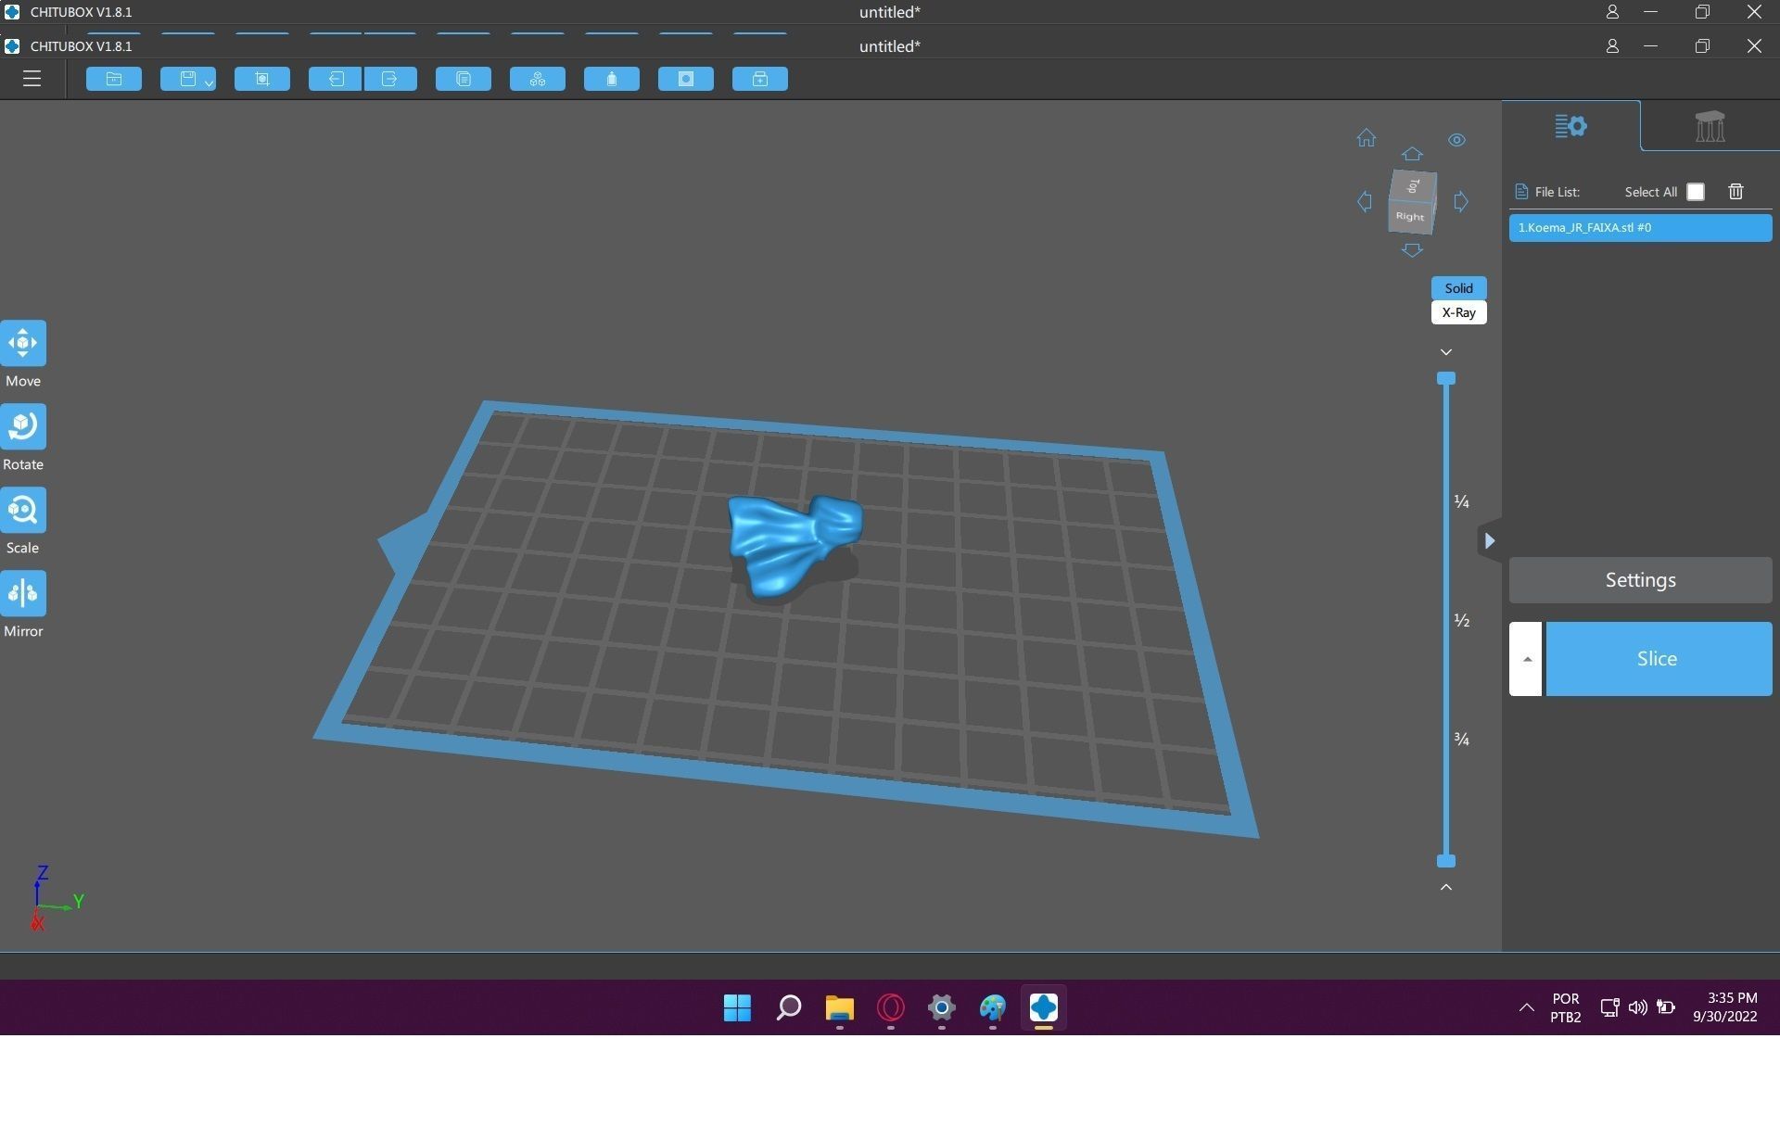This screenshot has width=1780, height=1127.
Task: Expand the slice options arrow beside Slice
Action: coord(1526,659)
